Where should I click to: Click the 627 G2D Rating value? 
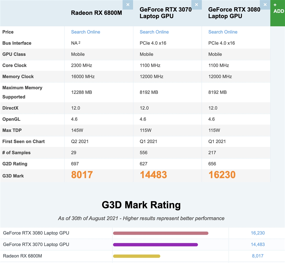pyautogui.click(x=143, y=164)
